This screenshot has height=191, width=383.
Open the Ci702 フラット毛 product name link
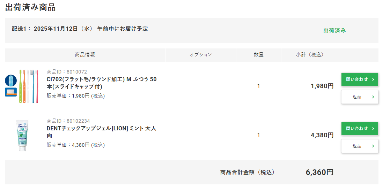[102, 83]
